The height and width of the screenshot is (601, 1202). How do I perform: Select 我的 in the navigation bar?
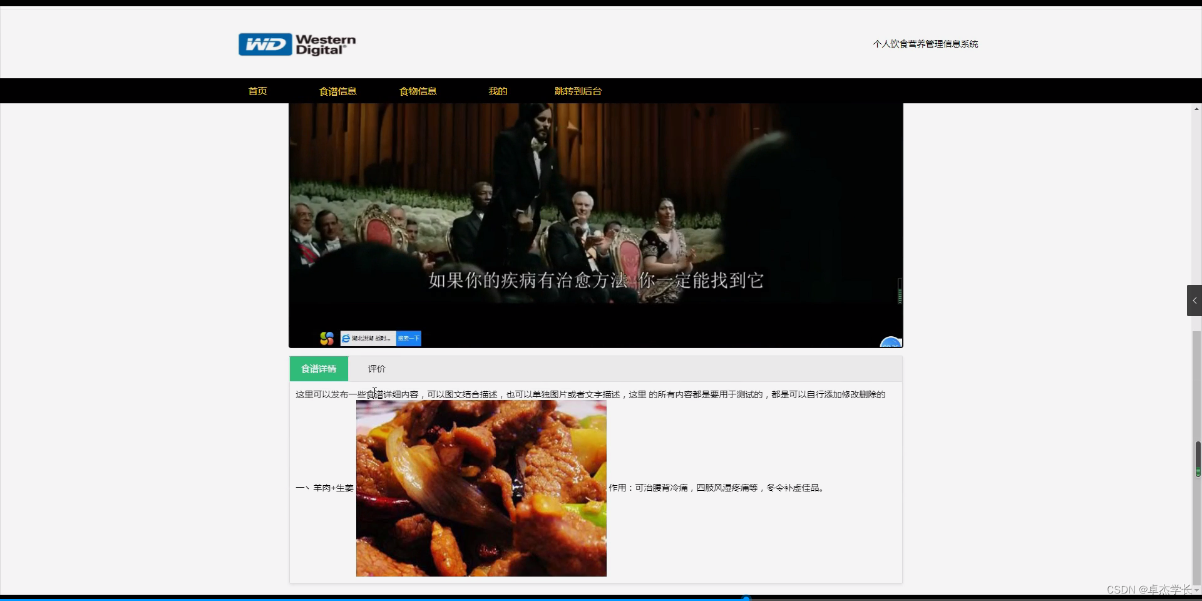pyautogui.click(x=498, y=91)
